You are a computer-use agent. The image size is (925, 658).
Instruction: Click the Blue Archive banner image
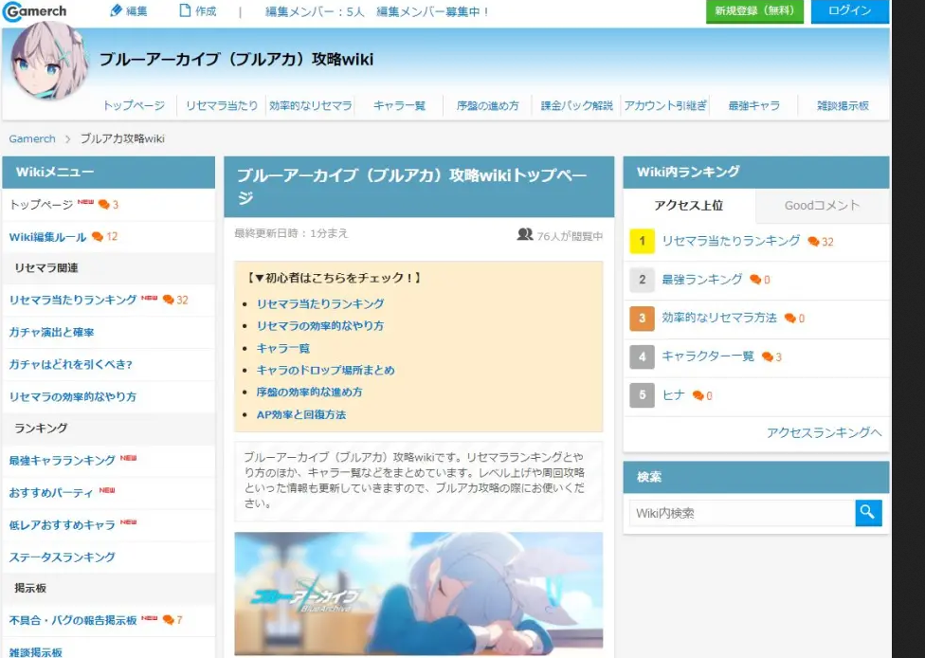(418, 594)
